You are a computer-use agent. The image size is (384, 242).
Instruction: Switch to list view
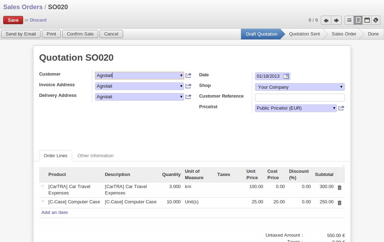pos(350,20)
